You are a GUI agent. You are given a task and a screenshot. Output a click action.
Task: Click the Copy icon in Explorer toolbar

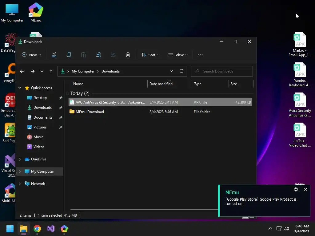(69, 55)
